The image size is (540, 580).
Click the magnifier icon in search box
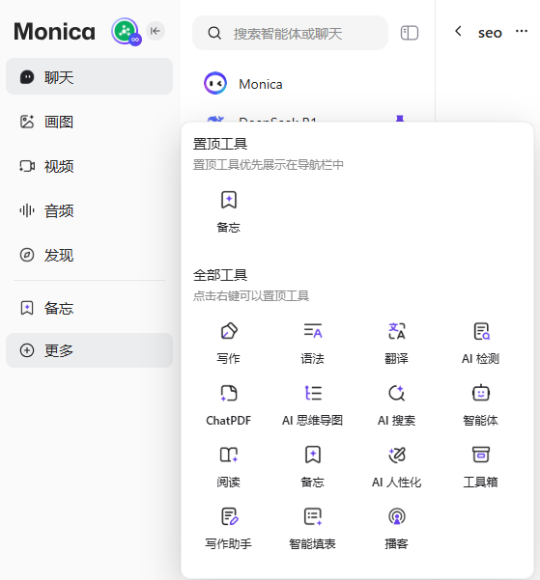214,33
